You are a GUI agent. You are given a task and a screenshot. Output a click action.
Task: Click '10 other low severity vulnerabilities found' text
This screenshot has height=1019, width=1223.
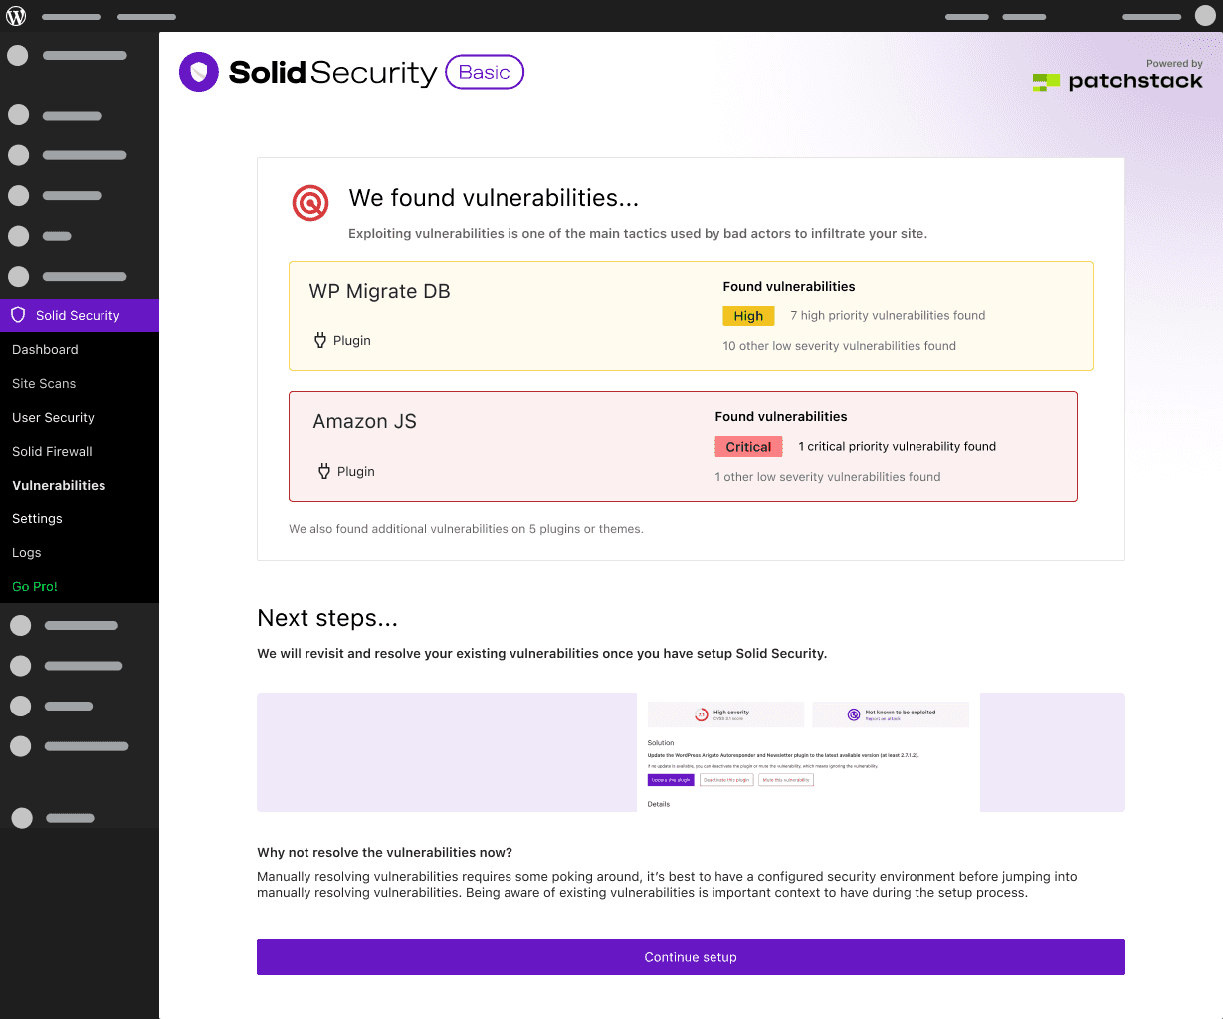(839, 345)
